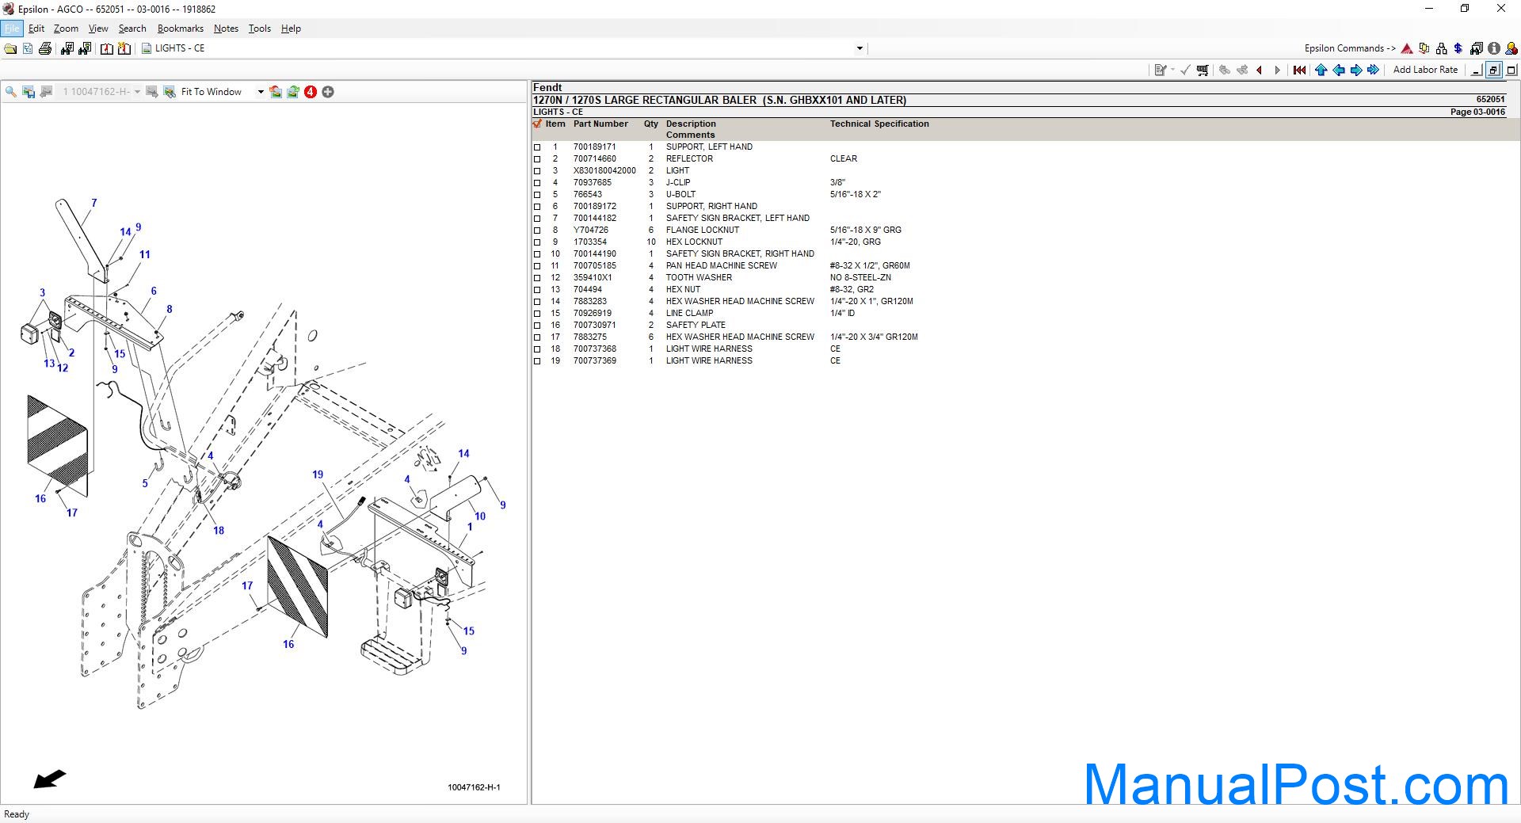This screenshot has width=1521, height=823.
Task: Click callout number 19 in diagram
Action: pyautogui.click(x=318, y=474)
